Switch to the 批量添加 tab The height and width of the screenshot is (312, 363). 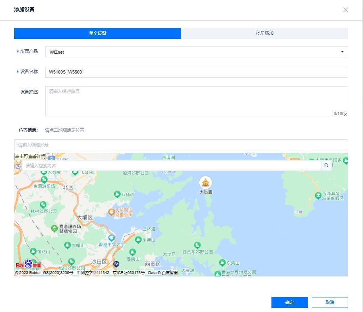pyautogui.click(x=265, y=33)
